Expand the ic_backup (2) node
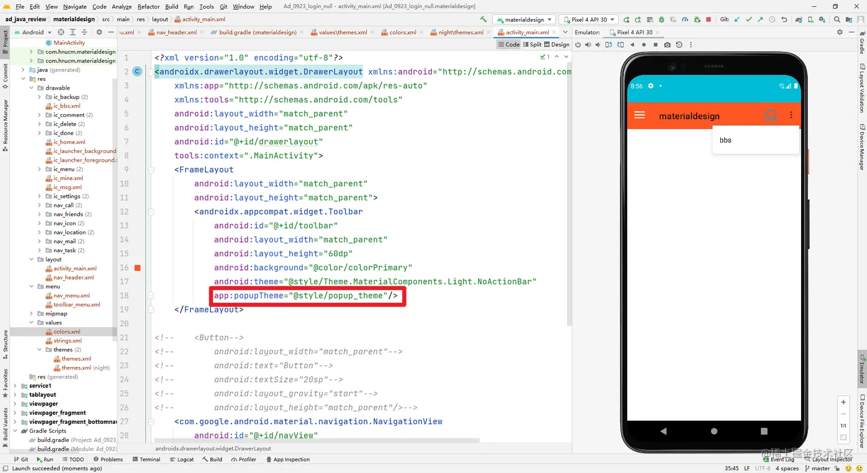The width and height of the screenshot is (867, 473). 40,97
